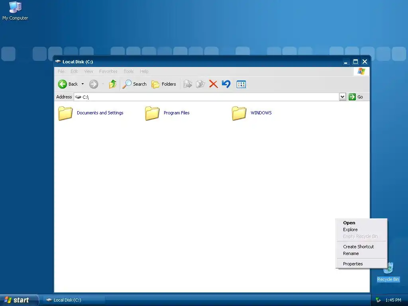Select the WINDOWS folder icon
The width and height of the screenshot is (408, 306).
[x=239, y=113]
